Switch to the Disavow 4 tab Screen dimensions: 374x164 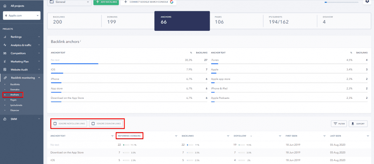click(344, 20)
